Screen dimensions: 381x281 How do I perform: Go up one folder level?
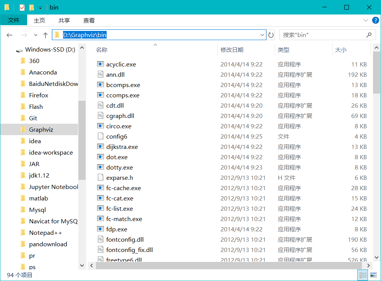coord(45,35)
